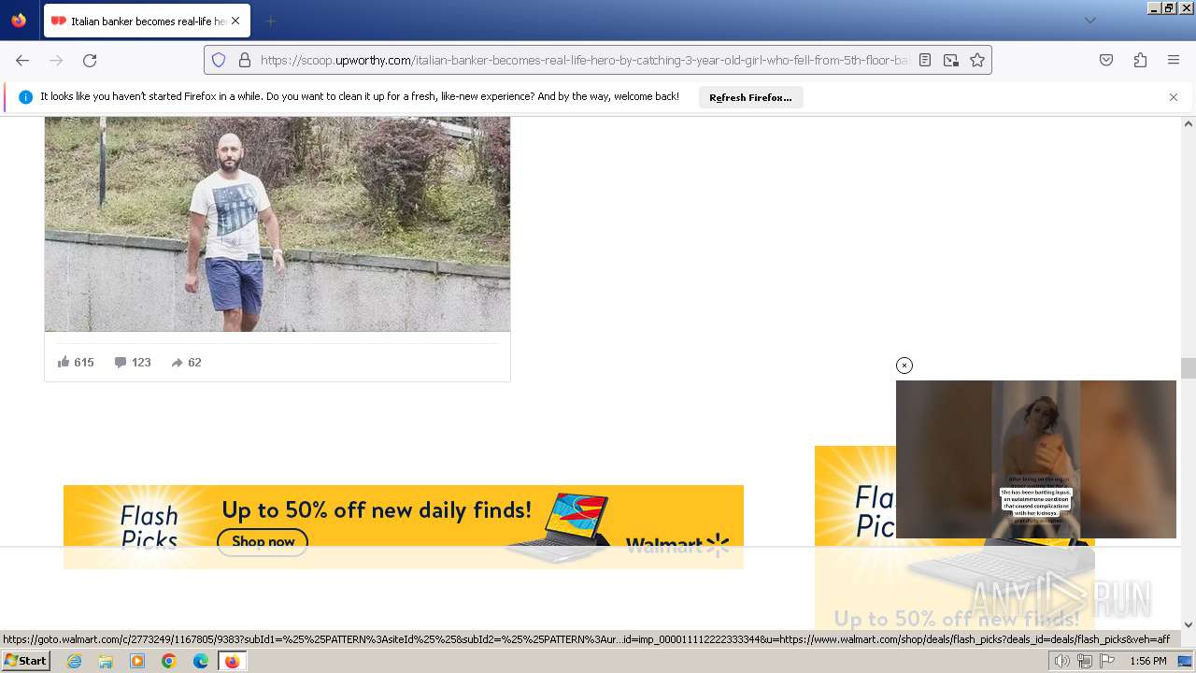Image resolution: width=1196 pixels, height=673 pixels.
Task: Open the list all tabs dropdown
Action: [1089, 21]
